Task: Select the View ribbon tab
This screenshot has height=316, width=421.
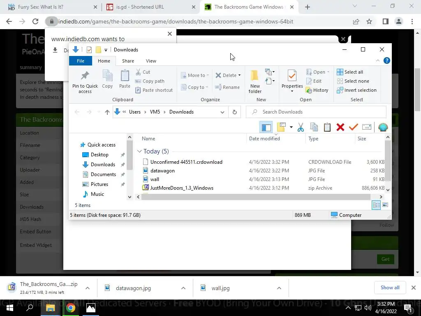Action: [x=151, y=61]
